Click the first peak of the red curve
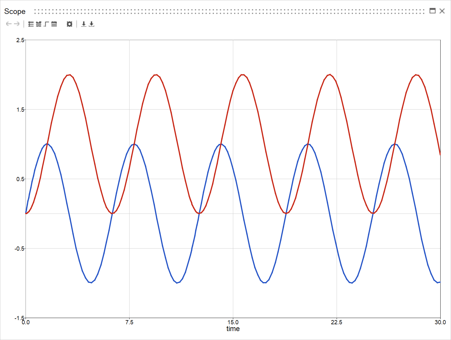 pos(70,75)
